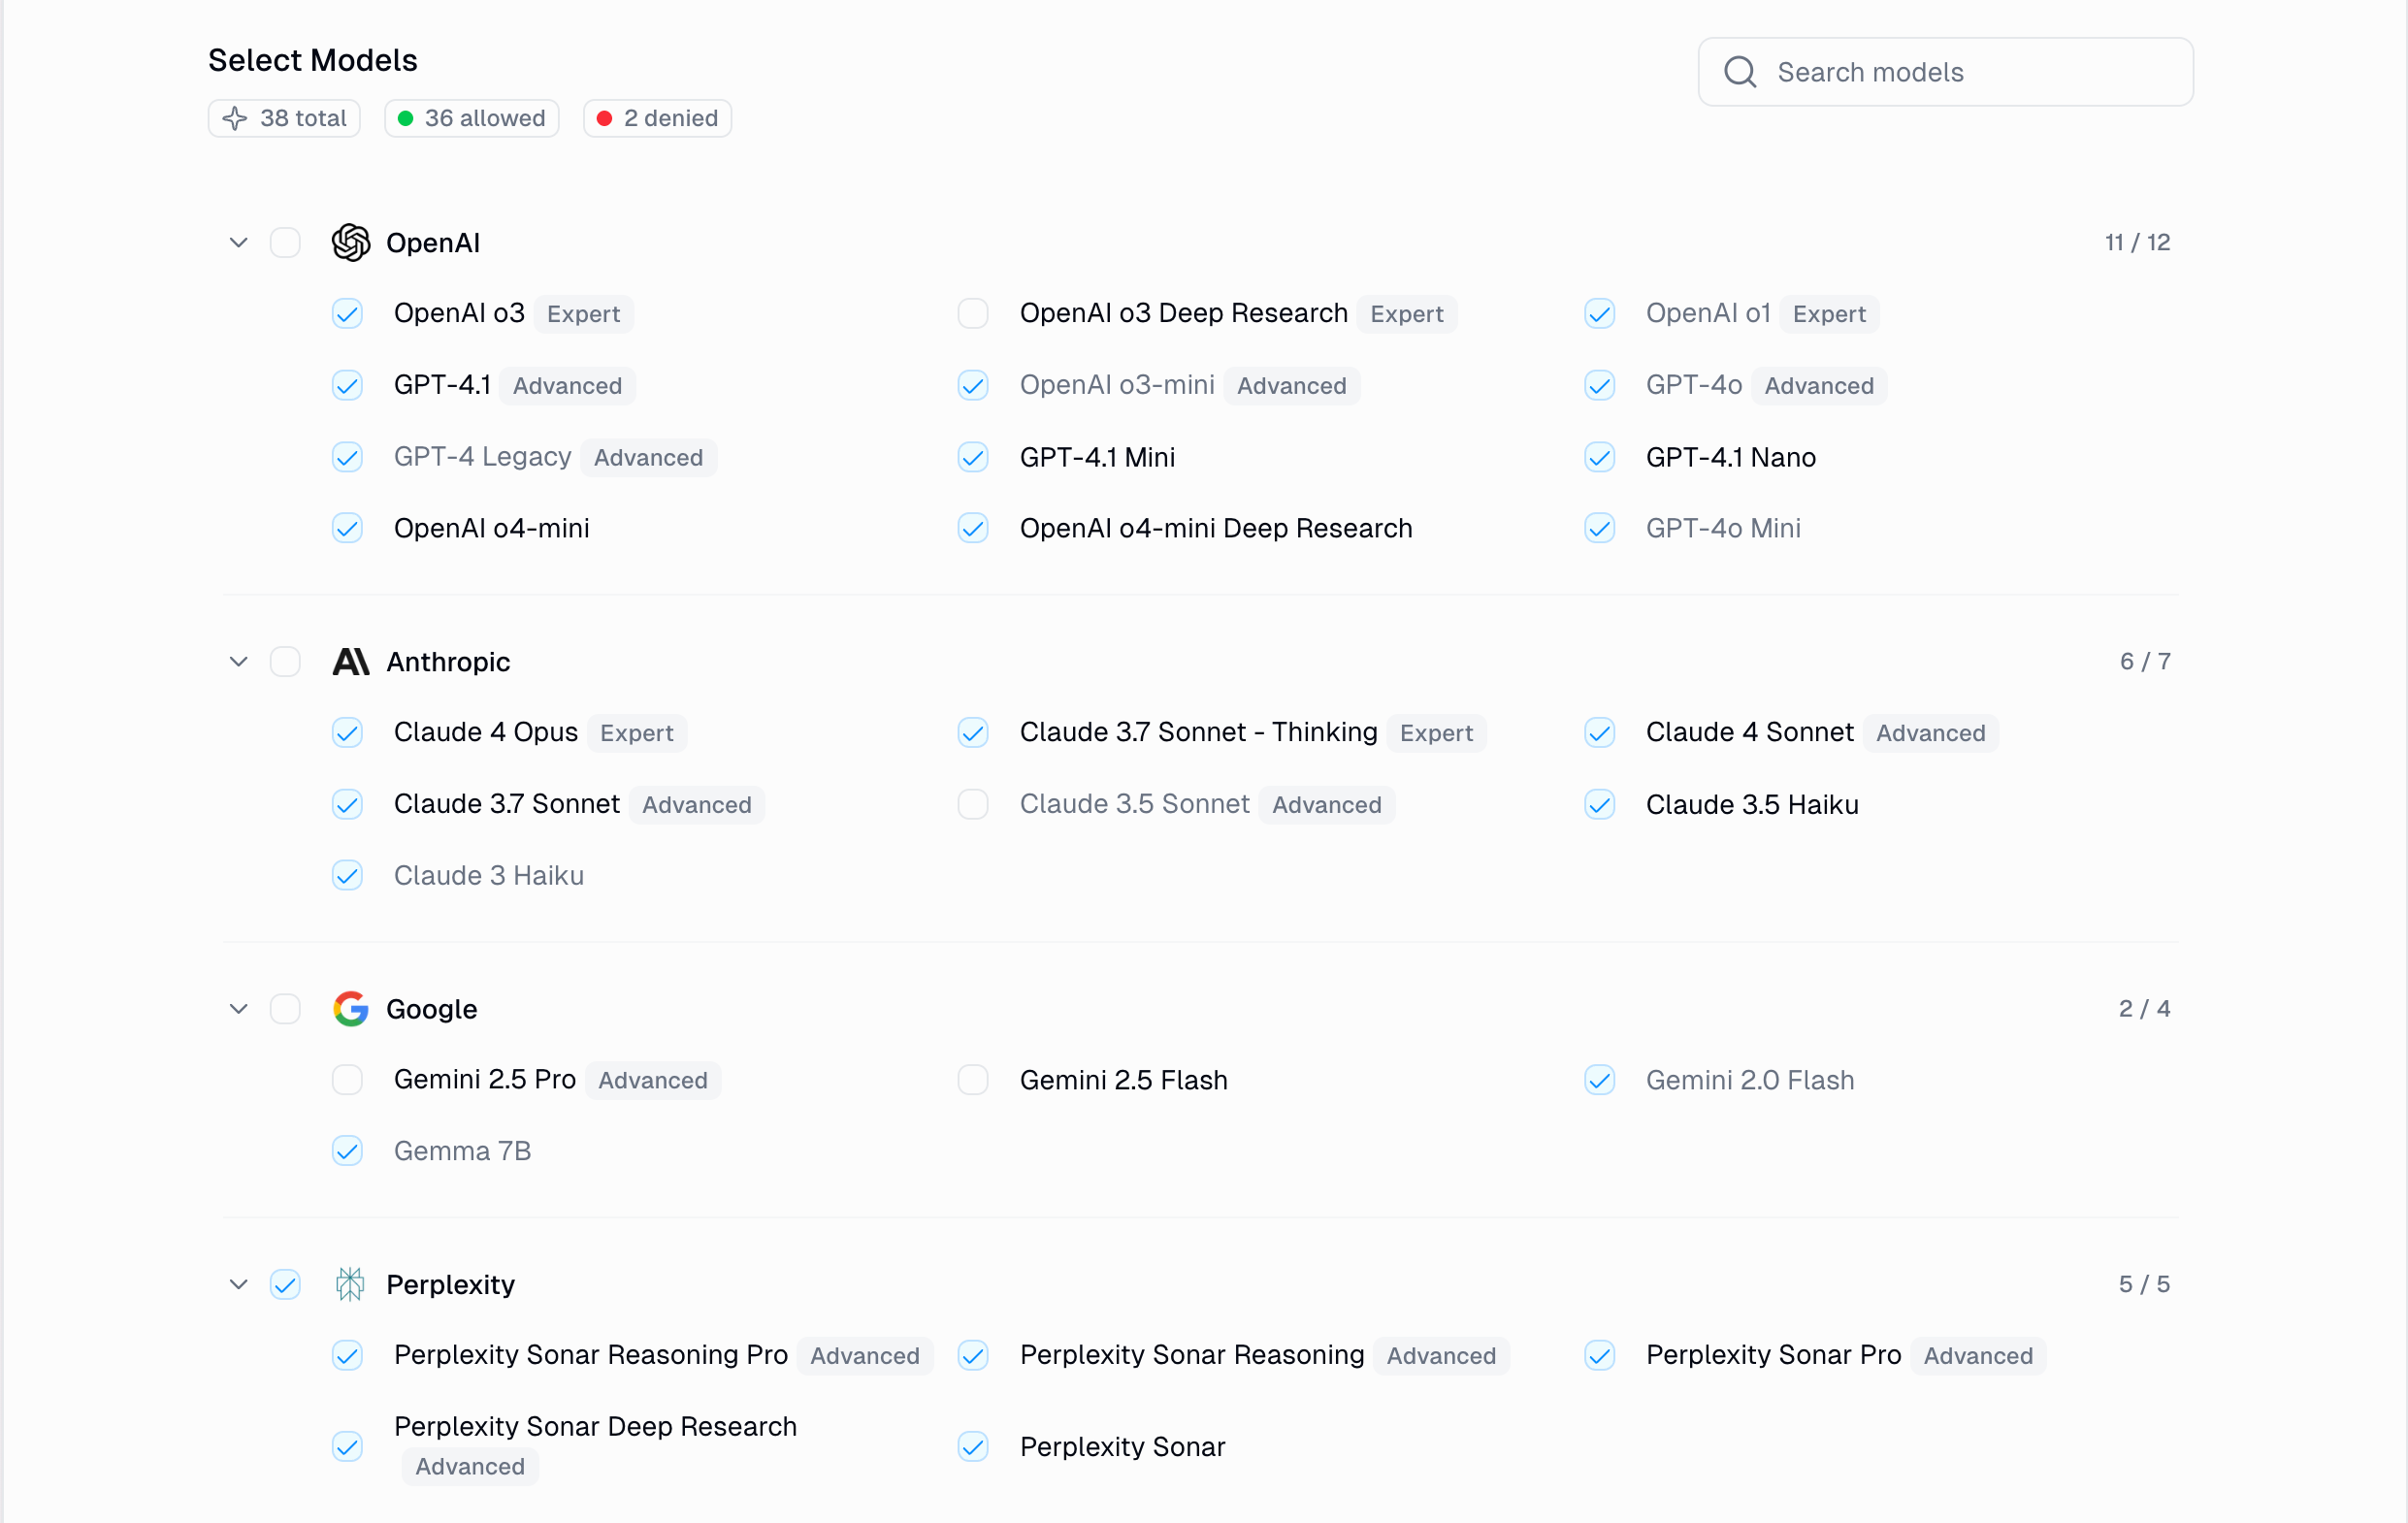Uncheck OpenAI o4-mini model
2408x1523 pixels.
pos(347,528)
